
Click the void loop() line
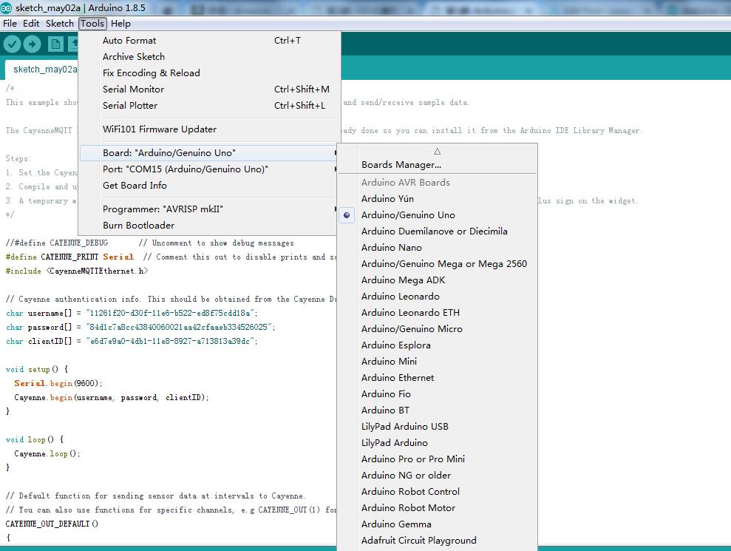click(x=35, y=439)
